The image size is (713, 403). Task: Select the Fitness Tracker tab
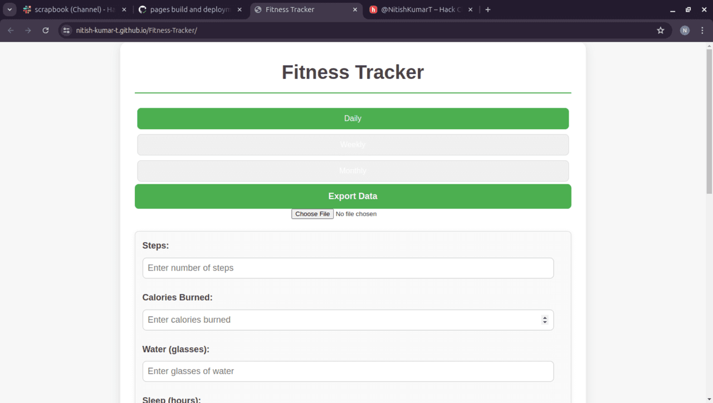[306, 9]
